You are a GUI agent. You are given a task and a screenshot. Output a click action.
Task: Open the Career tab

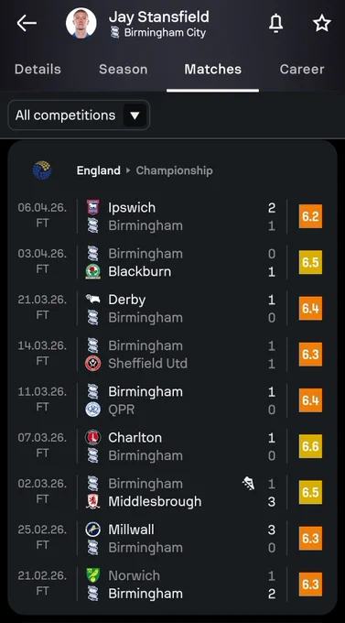(302, 69)
